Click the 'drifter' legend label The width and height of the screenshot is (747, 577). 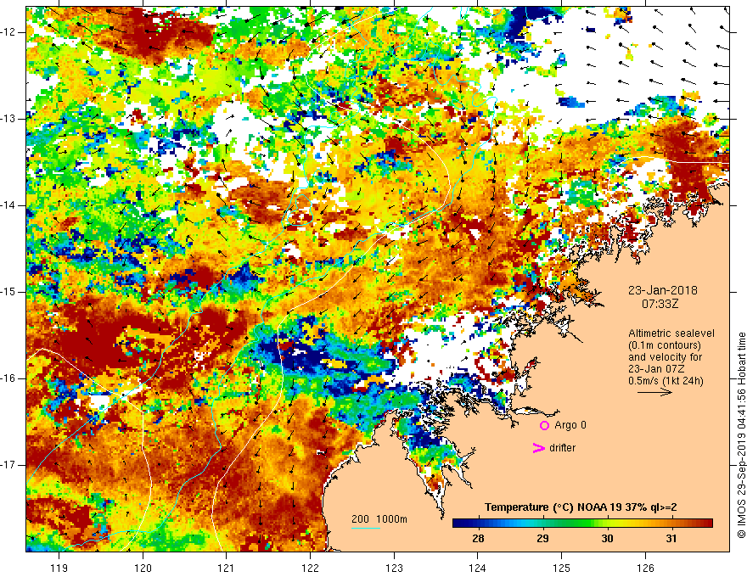pos(562,448)
